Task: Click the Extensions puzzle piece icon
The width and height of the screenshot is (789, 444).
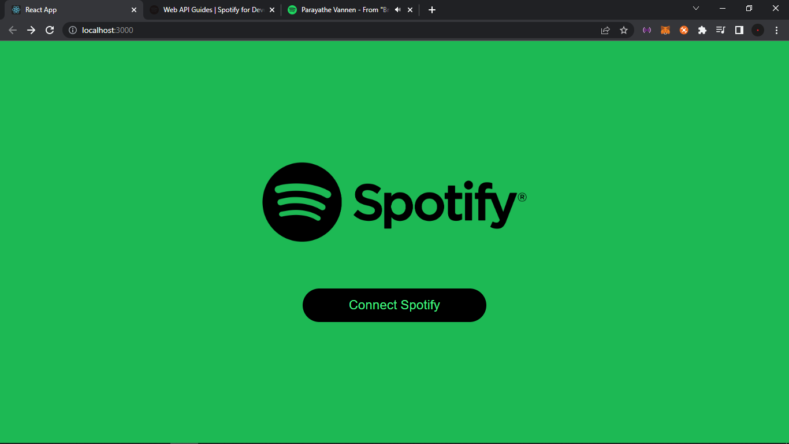Action: (x=702, y=30)
